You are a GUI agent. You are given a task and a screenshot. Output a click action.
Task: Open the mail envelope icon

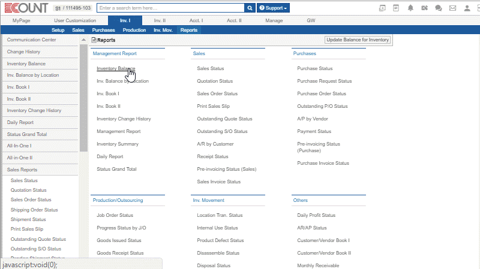[x=452, y=8]
